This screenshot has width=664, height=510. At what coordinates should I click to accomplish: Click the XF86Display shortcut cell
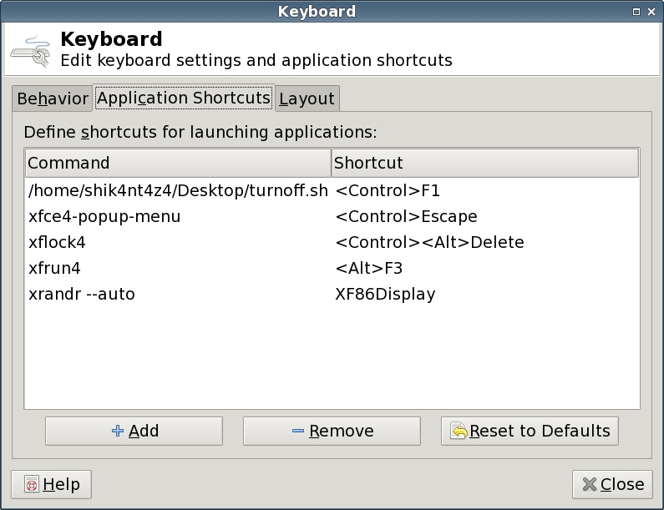[x=385, y=295]
